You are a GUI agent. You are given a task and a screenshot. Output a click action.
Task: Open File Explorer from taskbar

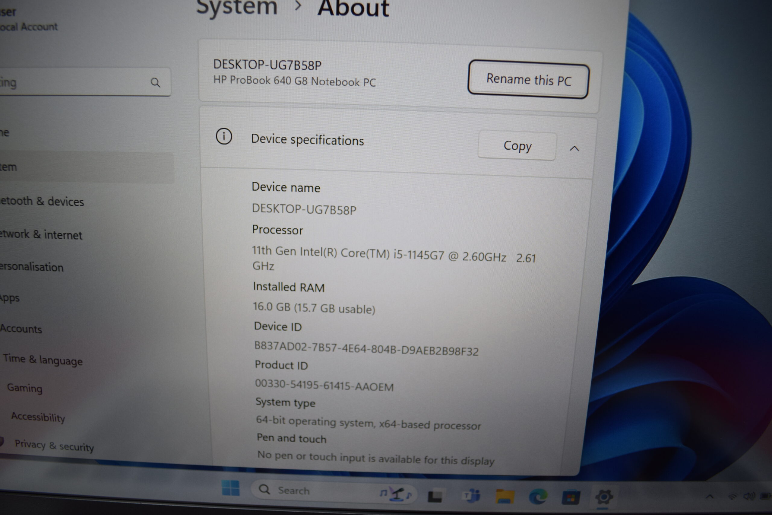(x=505, y=496)
